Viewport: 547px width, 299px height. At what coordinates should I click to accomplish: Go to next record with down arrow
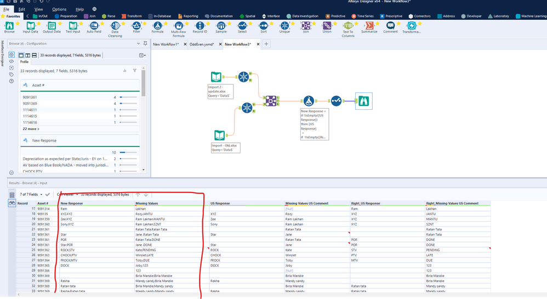[x=146, y=195]
